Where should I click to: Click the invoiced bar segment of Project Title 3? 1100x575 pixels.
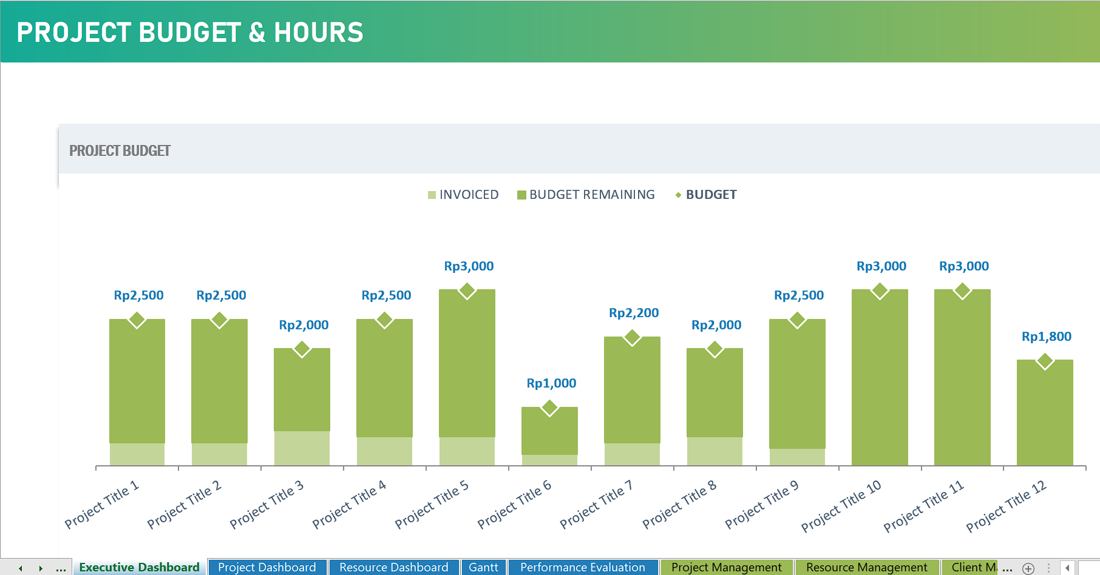coord(302,448)
